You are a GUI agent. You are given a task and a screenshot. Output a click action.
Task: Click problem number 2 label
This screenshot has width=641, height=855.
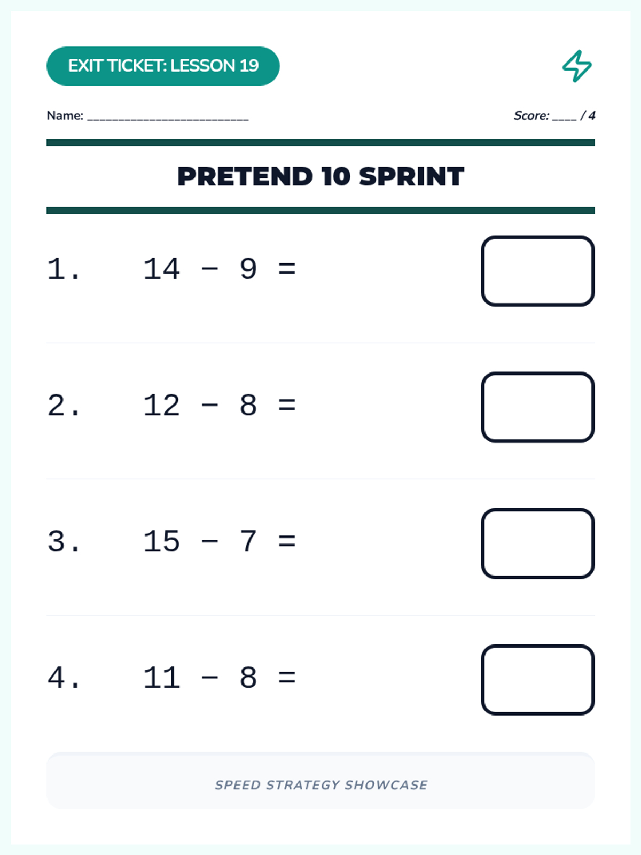tap(64, 405)
